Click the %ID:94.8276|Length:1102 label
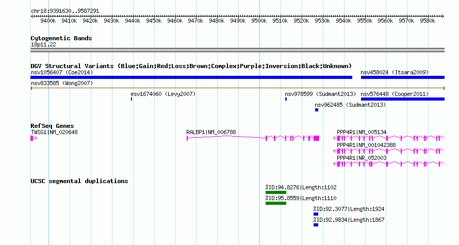Image resolution: width=459 pixels, height=245 pixels. click(x=301, y=187)
